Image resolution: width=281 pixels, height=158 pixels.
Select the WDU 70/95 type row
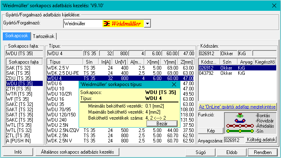coord(63,110)
